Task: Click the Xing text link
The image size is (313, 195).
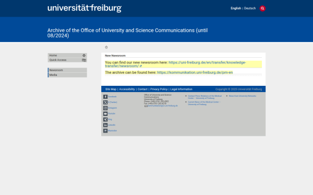Action: [x=110, y=120]
